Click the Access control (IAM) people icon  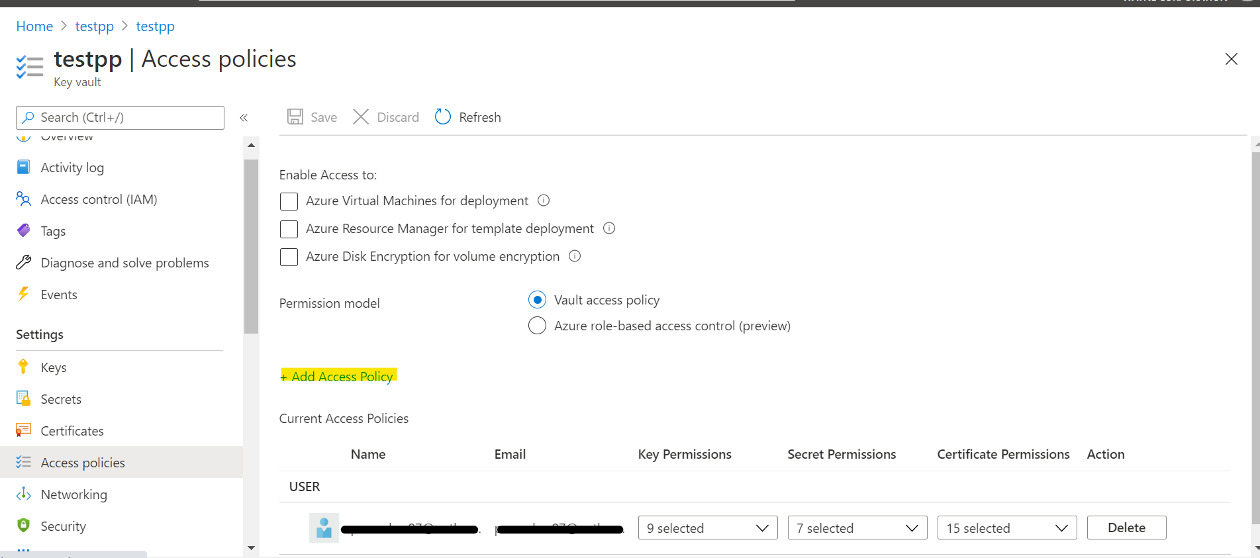point(23,199)
